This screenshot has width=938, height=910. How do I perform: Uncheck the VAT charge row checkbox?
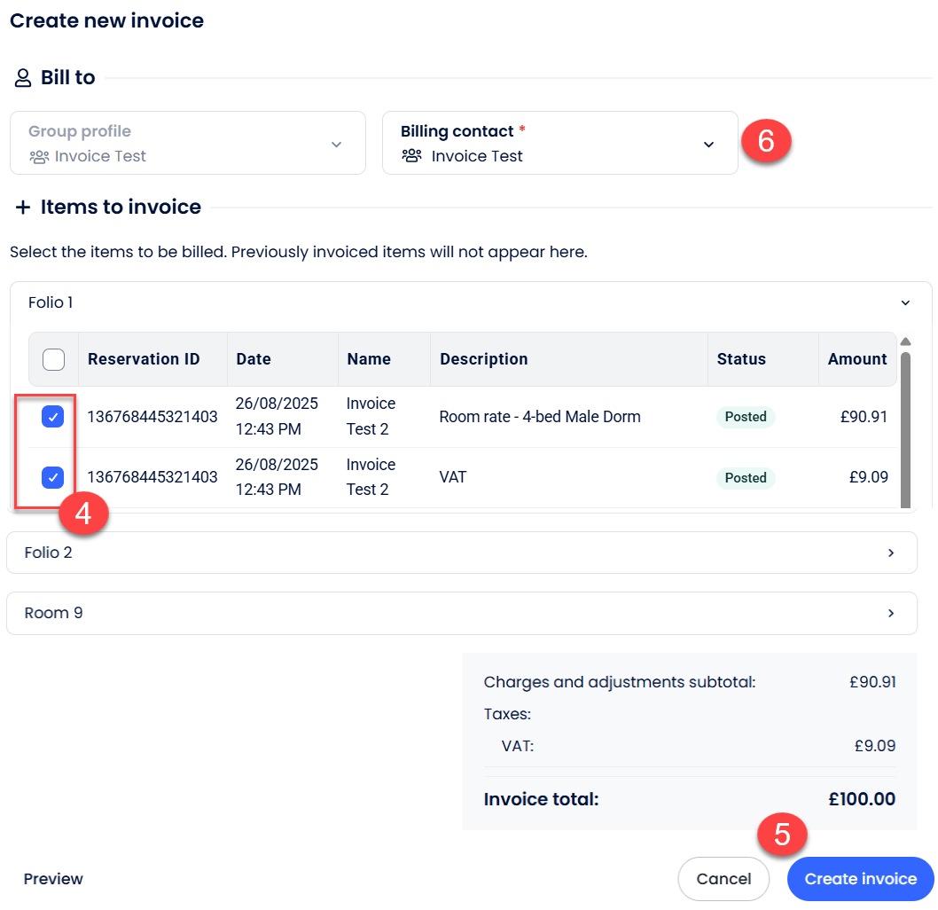pyautogui.click(x=53, y=478)
